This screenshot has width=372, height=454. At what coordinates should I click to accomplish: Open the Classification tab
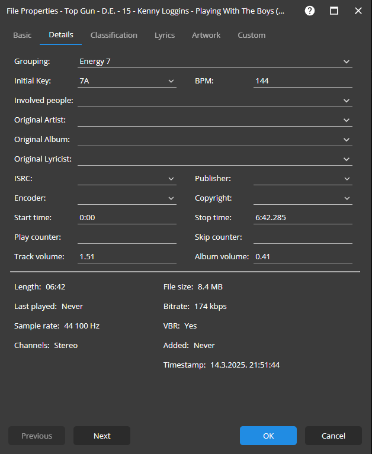point(114,36)
